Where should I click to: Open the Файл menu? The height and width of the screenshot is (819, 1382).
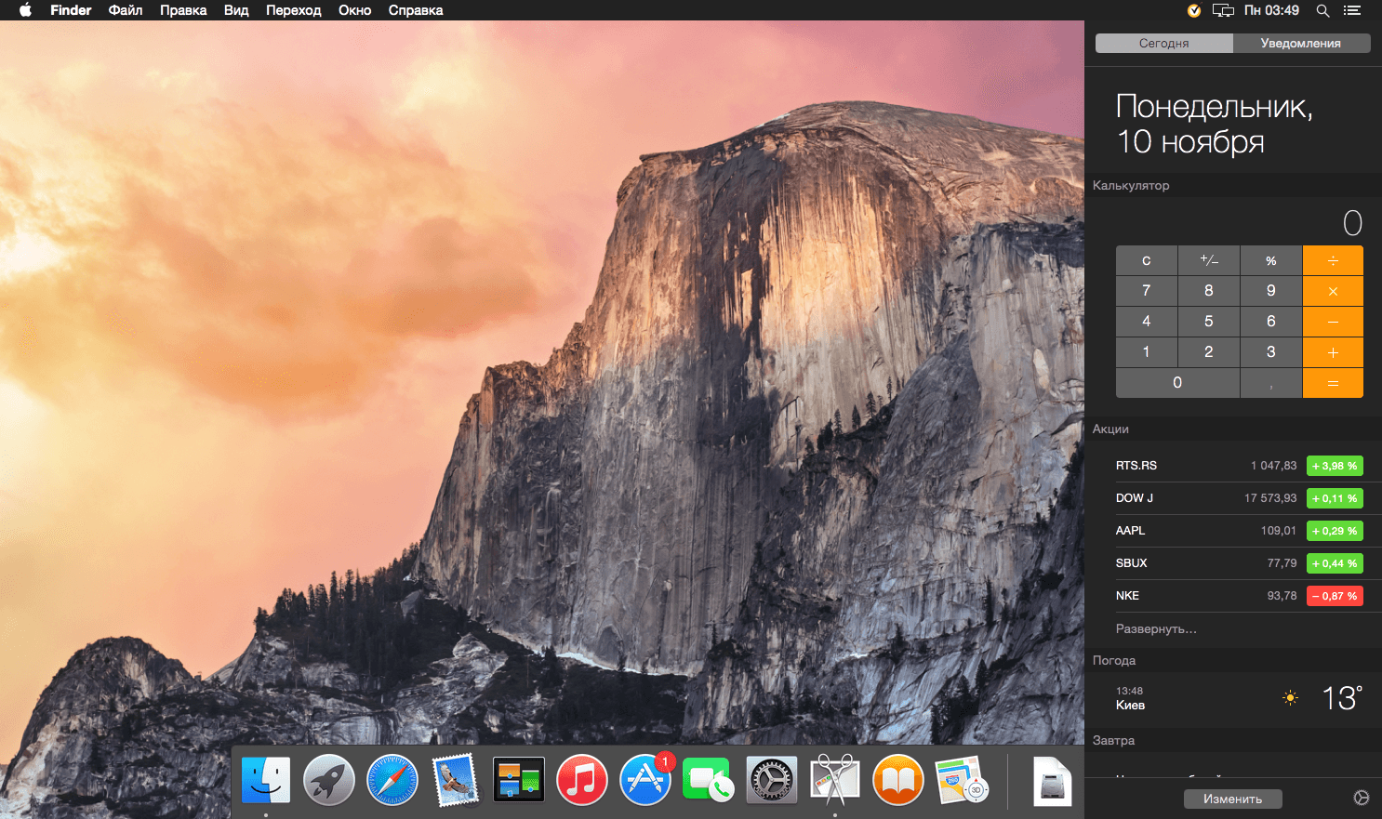[x=126, y=10]
